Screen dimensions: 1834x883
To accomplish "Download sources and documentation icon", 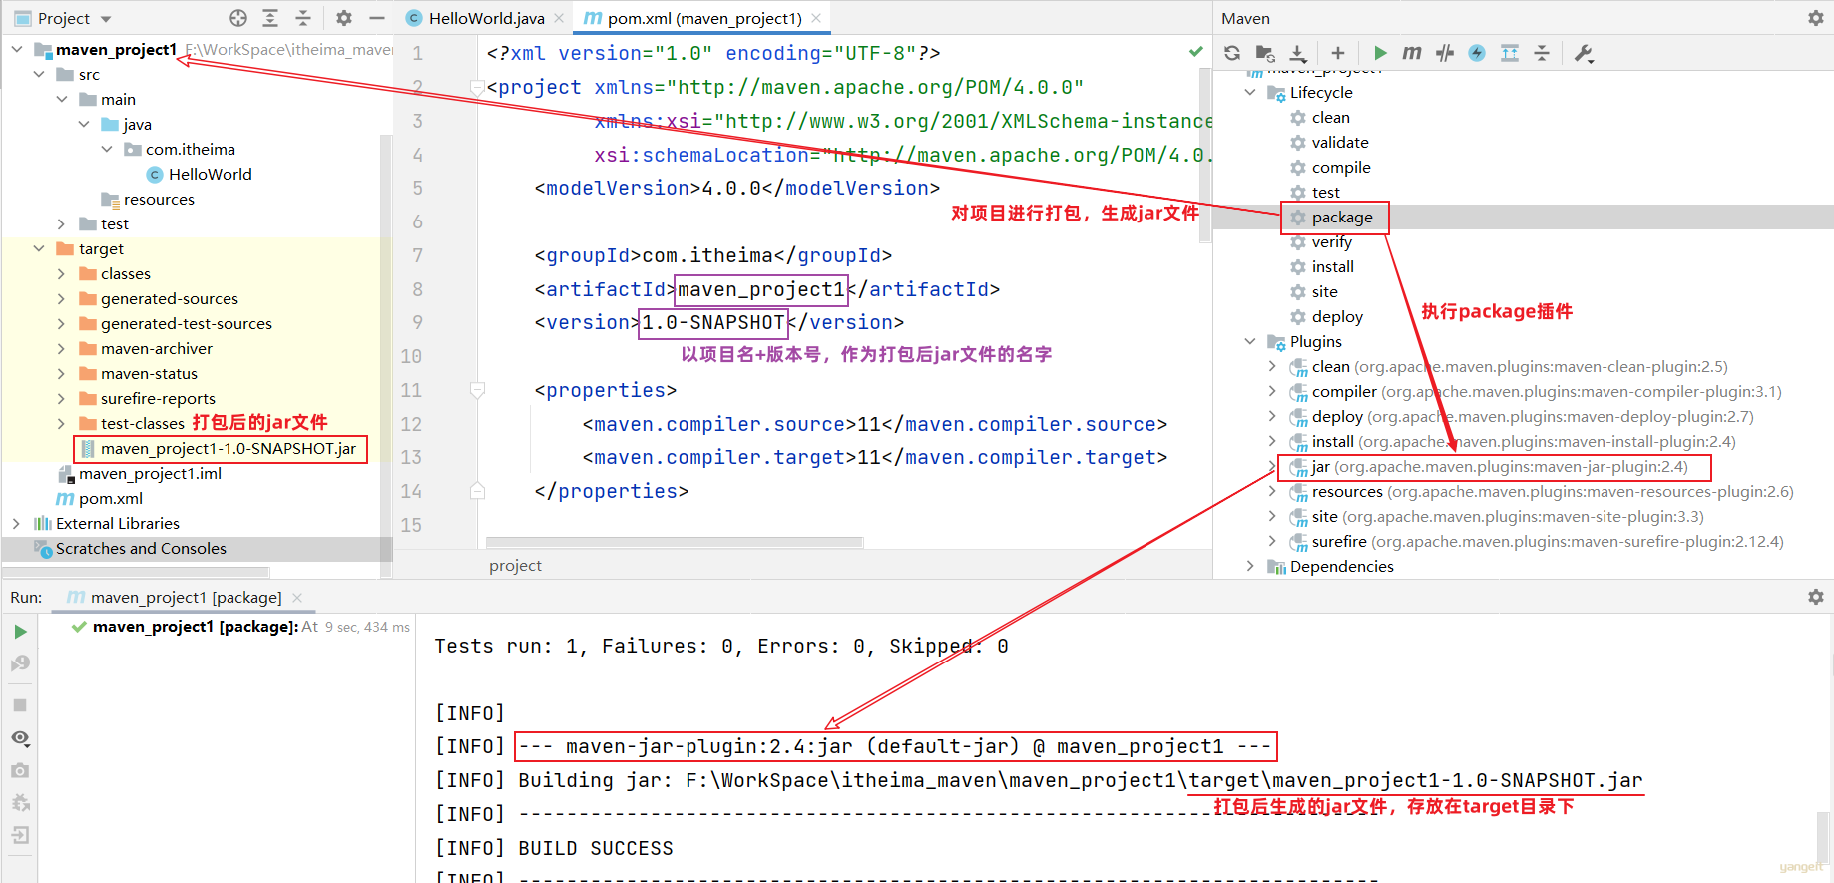I will 1297,53.
